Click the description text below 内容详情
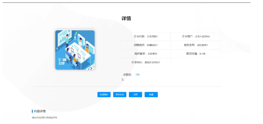 pyautogui.click(x=45, y=118)
